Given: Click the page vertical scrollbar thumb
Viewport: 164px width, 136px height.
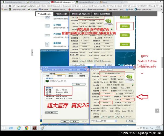Looking at the screenshot, I should pyautogui.click(x=162, y=63).
